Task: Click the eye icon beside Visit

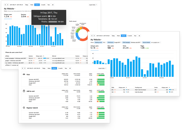Action: point(24,74)
